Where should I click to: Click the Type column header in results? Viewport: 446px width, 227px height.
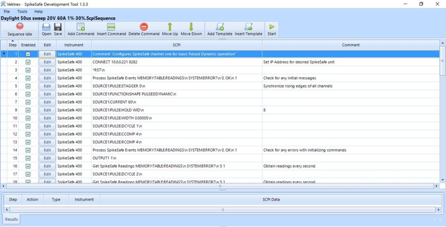click(x=56, y=199)
